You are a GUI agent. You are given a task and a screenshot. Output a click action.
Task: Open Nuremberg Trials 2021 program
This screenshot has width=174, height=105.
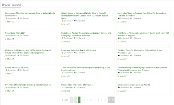tap(15, 33)
